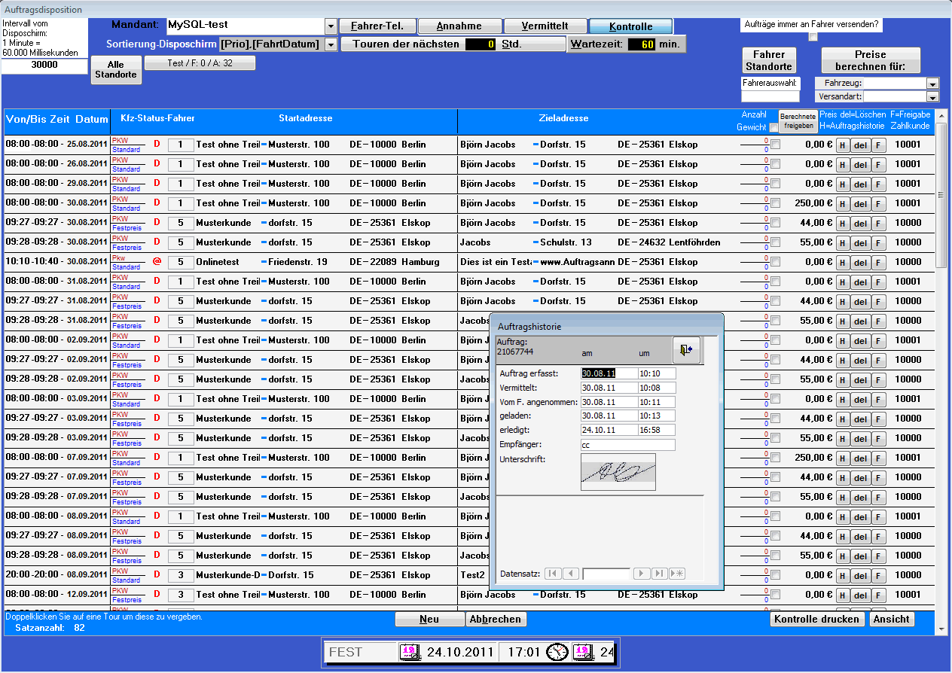Open the Mandant dropdown

click(x=331, y=26)
